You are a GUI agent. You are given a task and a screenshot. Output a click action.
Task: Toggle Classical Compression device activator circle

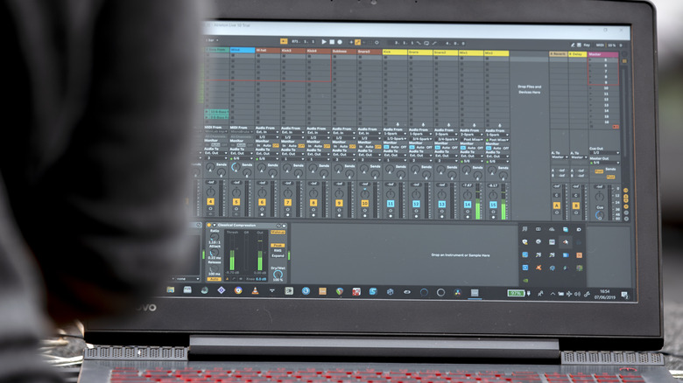(x=209, y=225)
